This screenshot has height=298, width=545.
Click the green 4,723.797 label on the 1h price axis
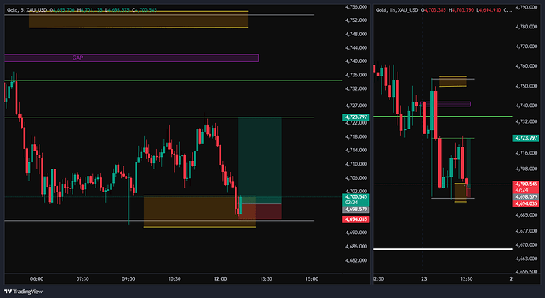tap(526, 138)
